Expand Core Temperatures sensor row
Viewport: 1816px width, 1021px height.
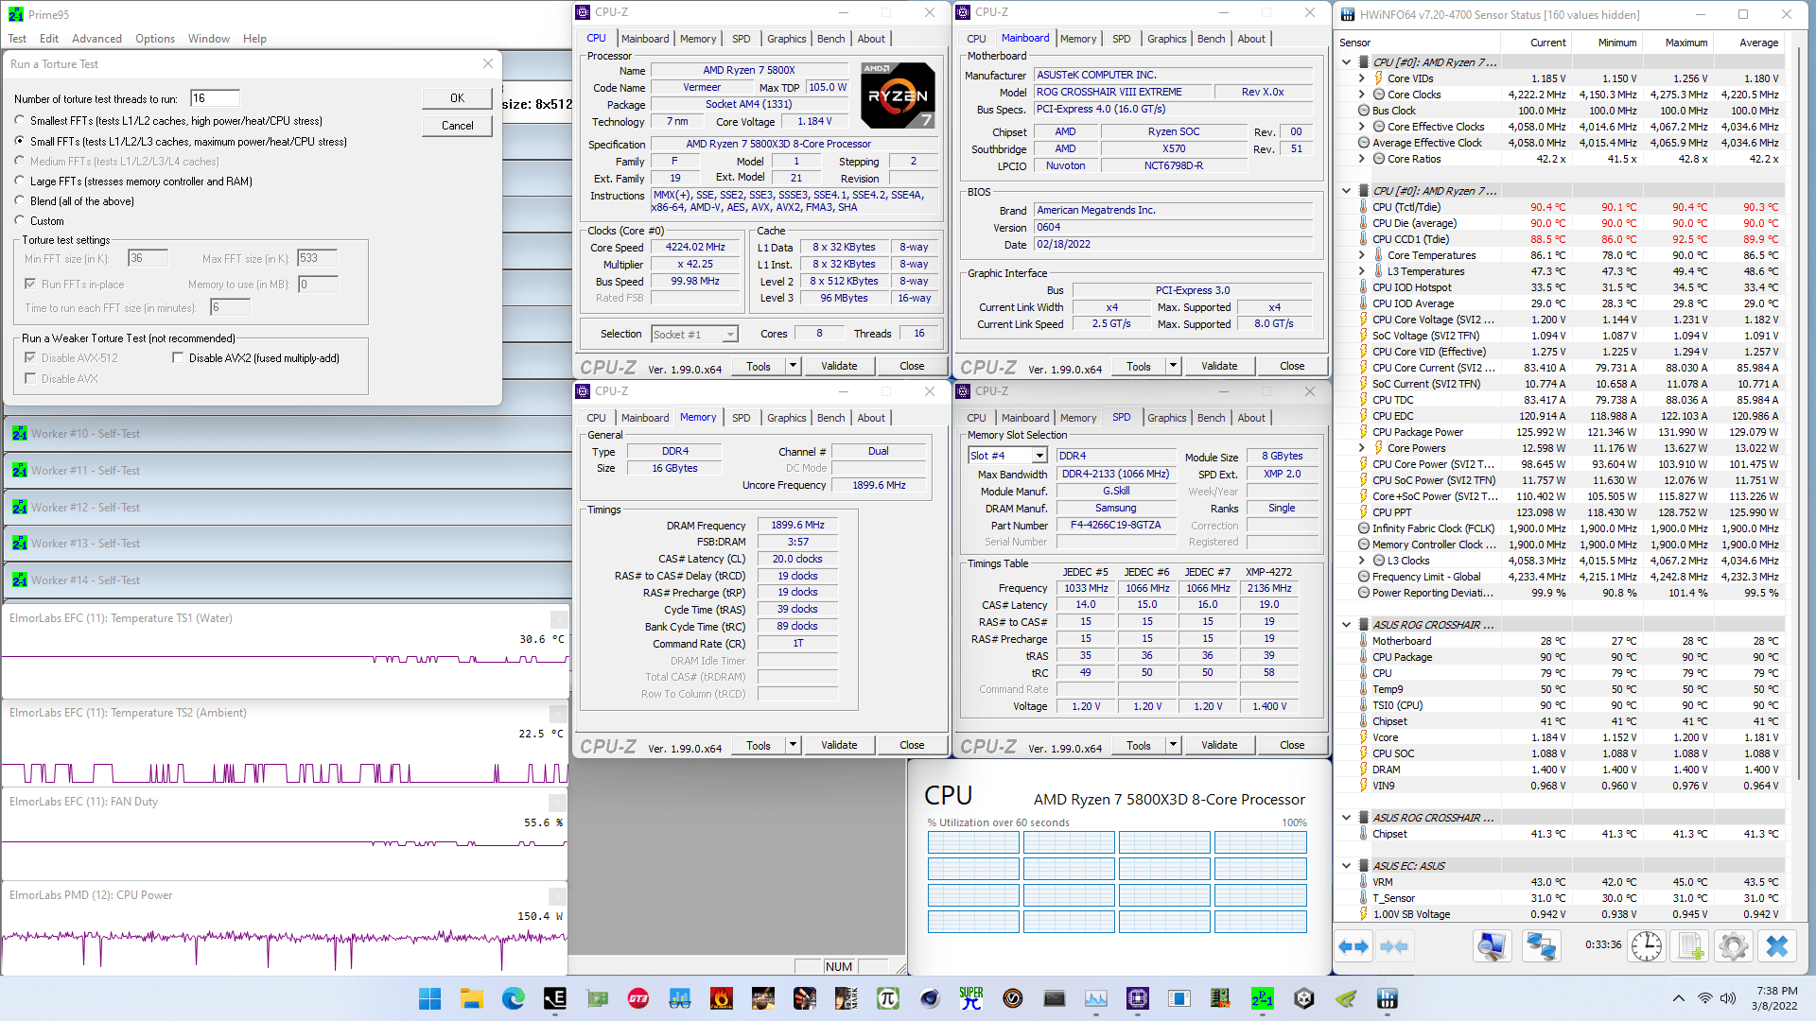pos(1361,255)
